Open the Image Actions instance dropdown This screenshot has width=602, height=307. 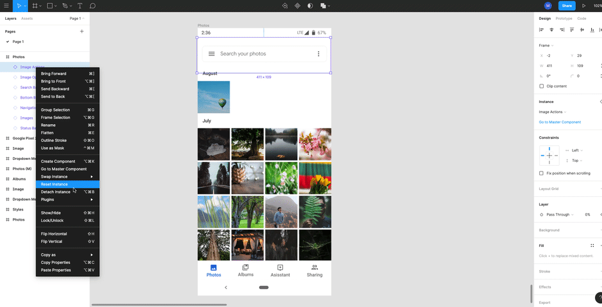(x=553, y=112)
